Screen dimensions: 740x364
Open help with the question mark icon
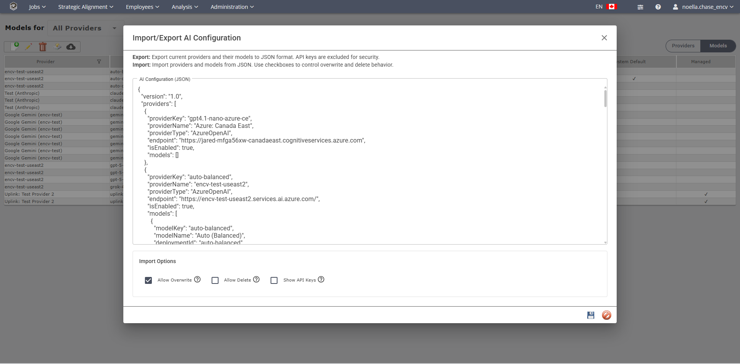658,7
